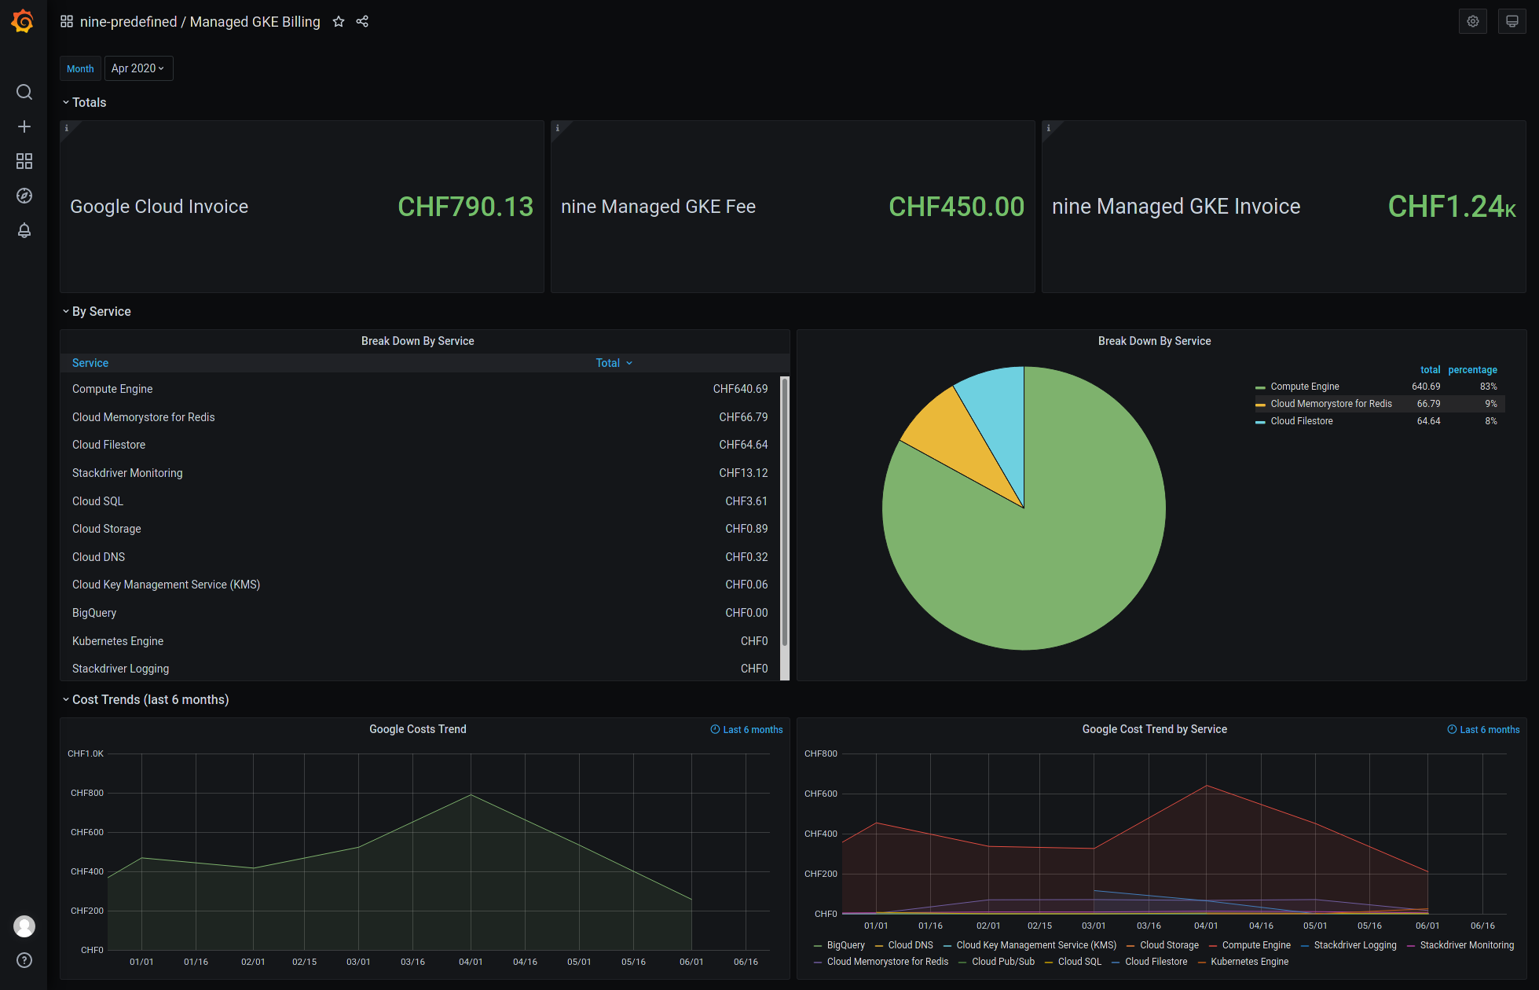Show info for Google Cloud Invoice panel
This screenshot has width=1539, height=990.
click(67, 128)
